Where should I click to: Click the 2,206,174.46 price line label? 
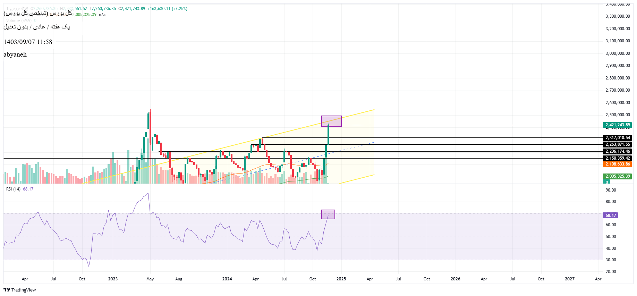[x=617, y=151]
